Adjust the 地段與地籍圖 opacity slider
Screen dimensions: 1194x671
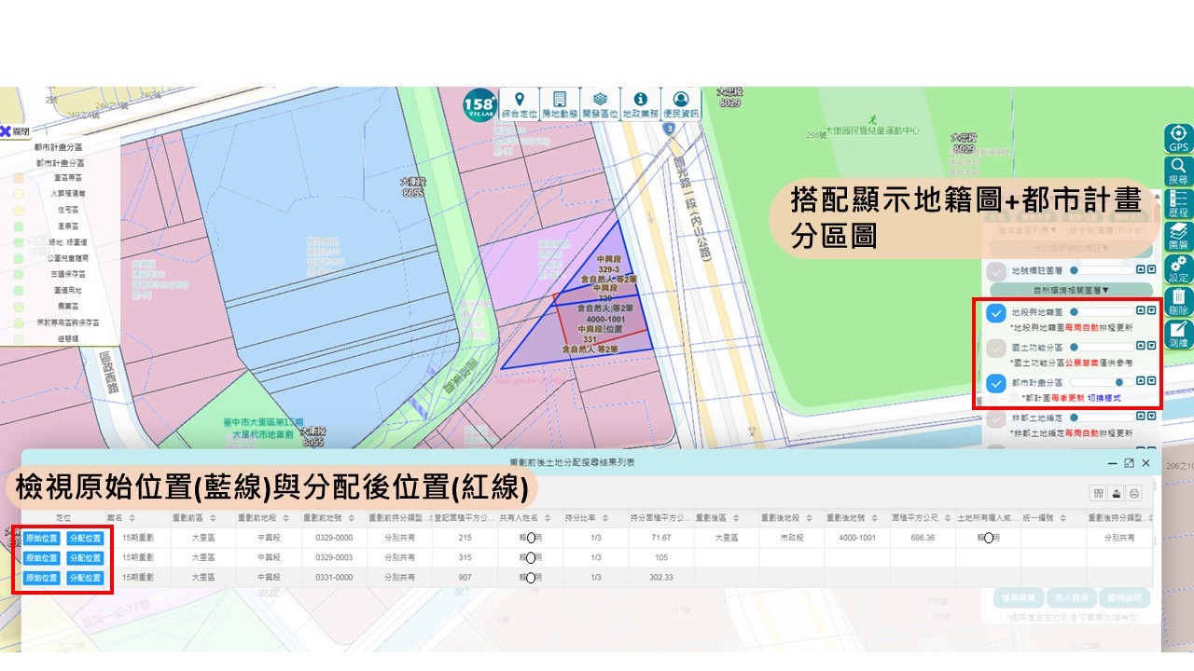[1101, 312]
